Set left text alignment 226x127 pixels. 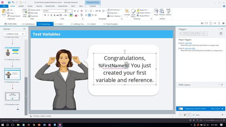[x=86, y=15]
